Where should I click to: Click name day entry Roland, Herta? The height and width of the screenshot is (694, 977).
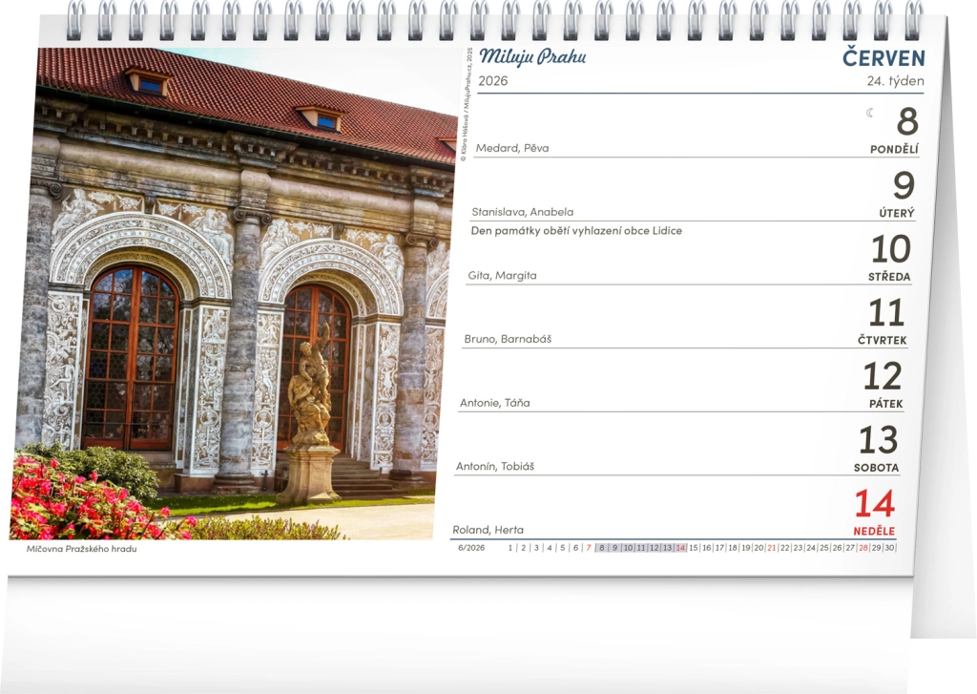488,530
